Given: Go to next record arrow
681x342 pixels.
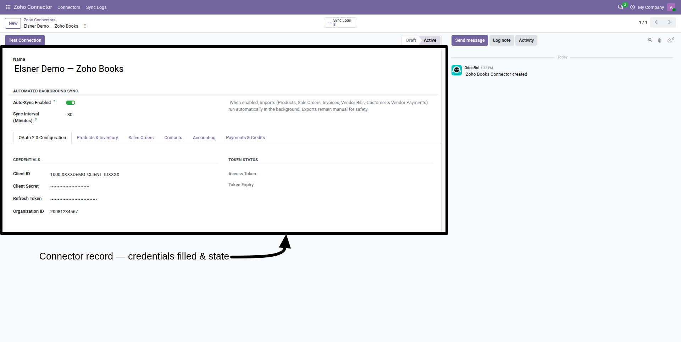Looking at the screenshot, I should tap(669, 22).
